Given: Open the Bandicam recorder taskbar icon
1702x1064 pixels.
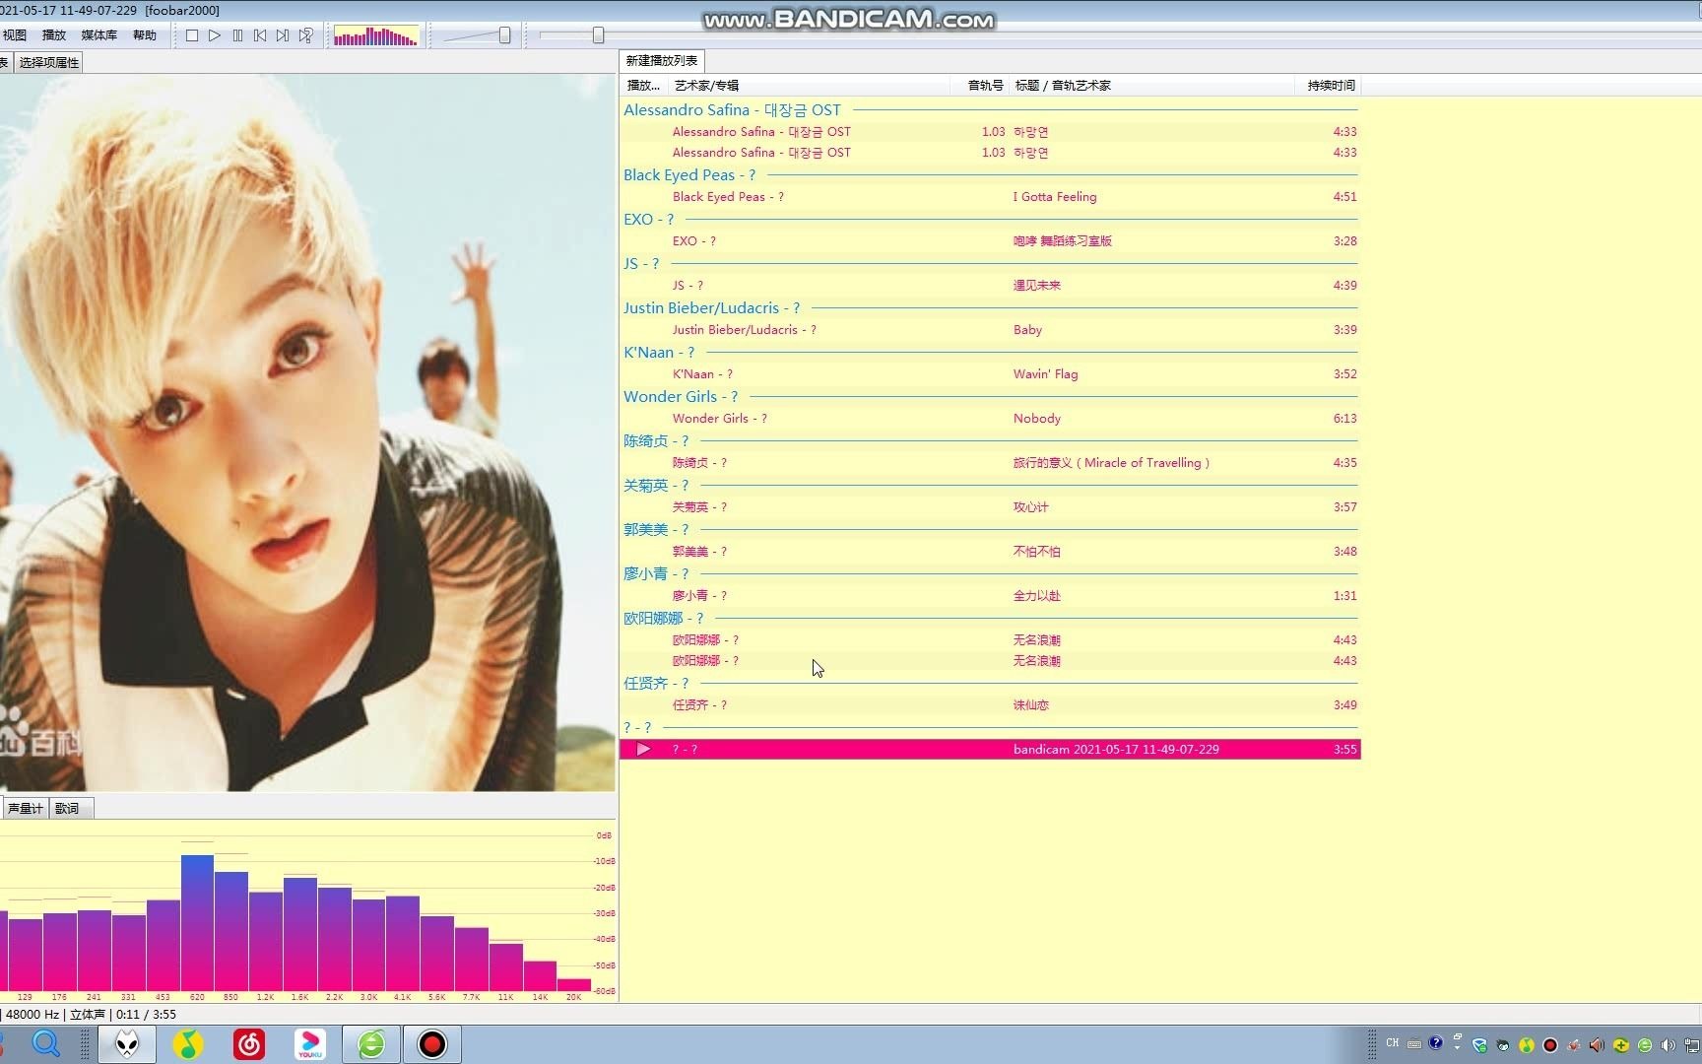Looking at the screenshot, I should pos(431,1043).
